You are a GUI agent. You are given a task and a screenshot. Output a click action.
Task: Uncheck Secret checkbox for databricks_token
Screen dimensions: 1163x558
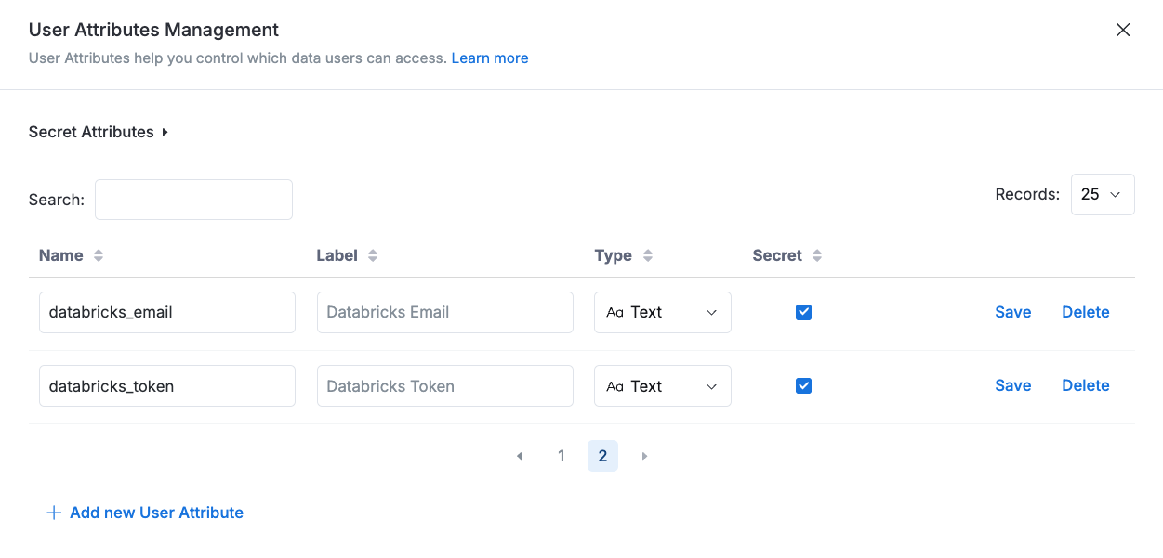(x=804, y=385)
